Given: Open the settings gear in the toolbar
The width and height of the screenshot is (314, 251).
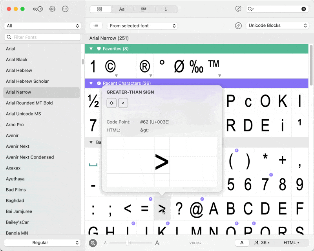Looking at the screenshot, I should [x=52, y=9].
